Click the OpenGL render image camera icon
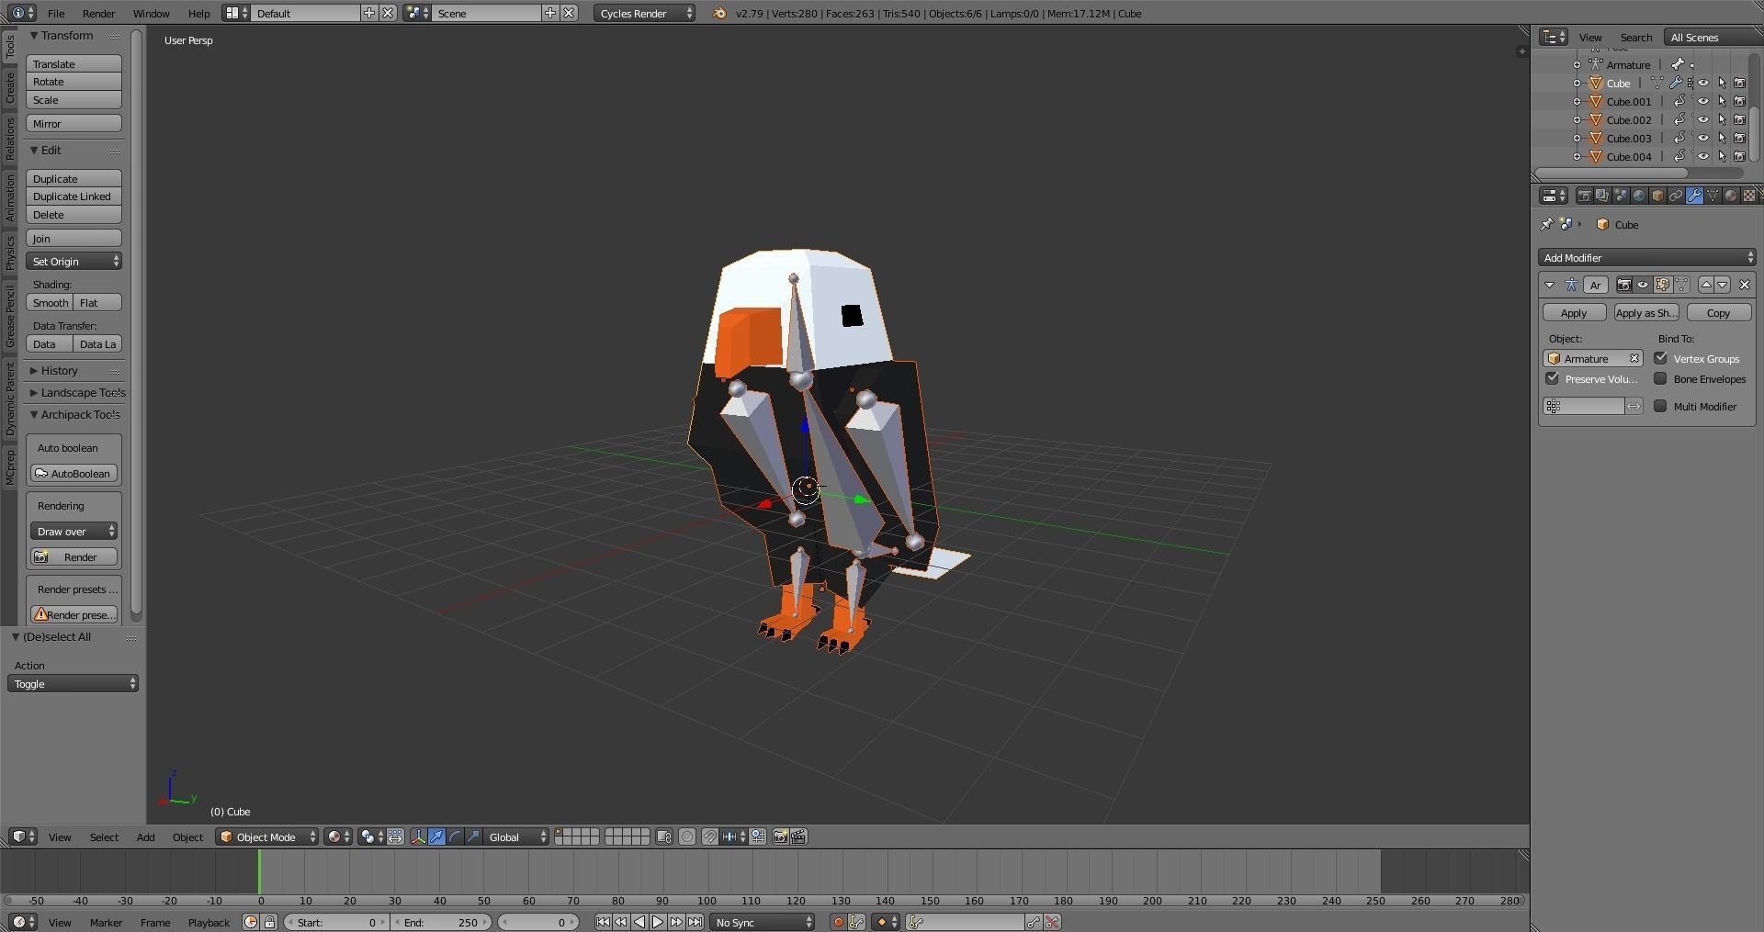Image resolution: width=1764 pixels, height=932 pixels. pyautogui.click(x=780, y=837)
